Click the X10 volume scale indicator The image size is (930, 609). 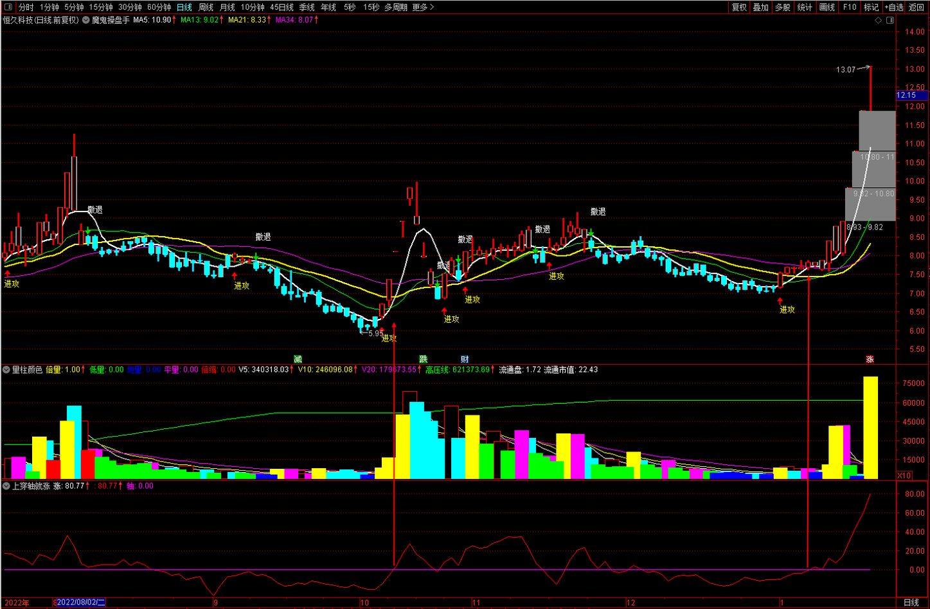click(x=904, y=475)
